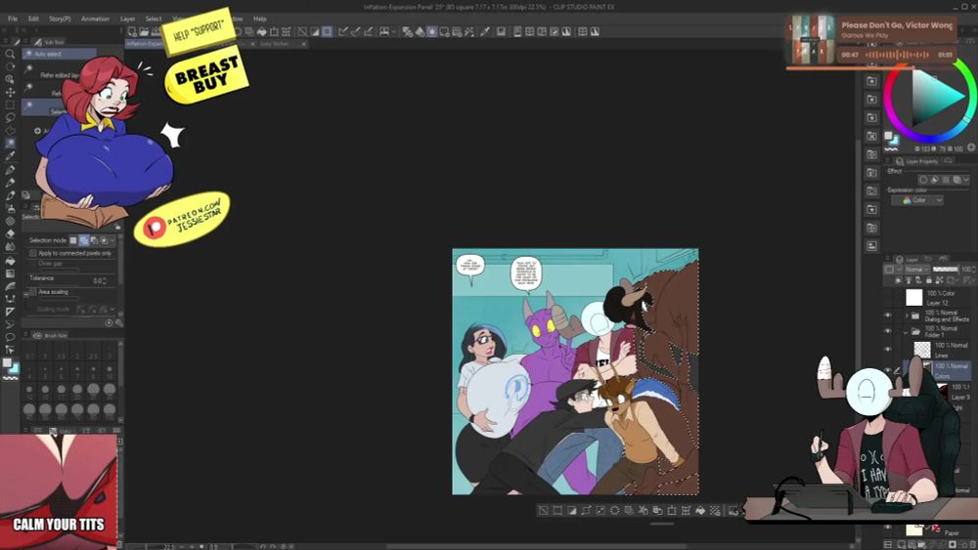Click New document icon in command bar
The height and width of the screenshot is (550, 978).
pyautogui.click(x=132, y=32)
